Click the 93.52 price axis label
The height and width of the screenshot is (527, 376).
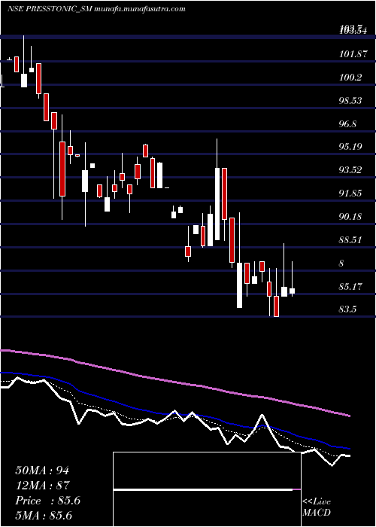(x=350, y=170)
